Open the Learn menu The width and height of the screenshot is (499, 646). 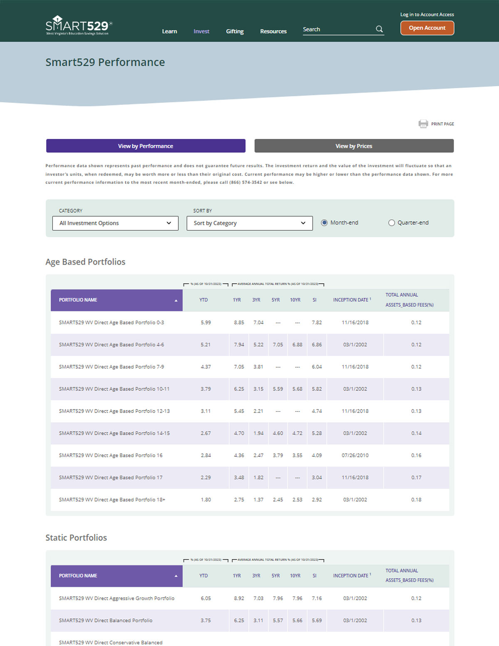[169, 31]
